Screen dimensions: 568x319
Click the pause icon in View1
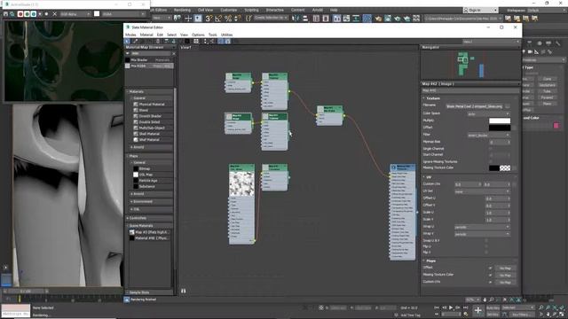pos(184,291)
